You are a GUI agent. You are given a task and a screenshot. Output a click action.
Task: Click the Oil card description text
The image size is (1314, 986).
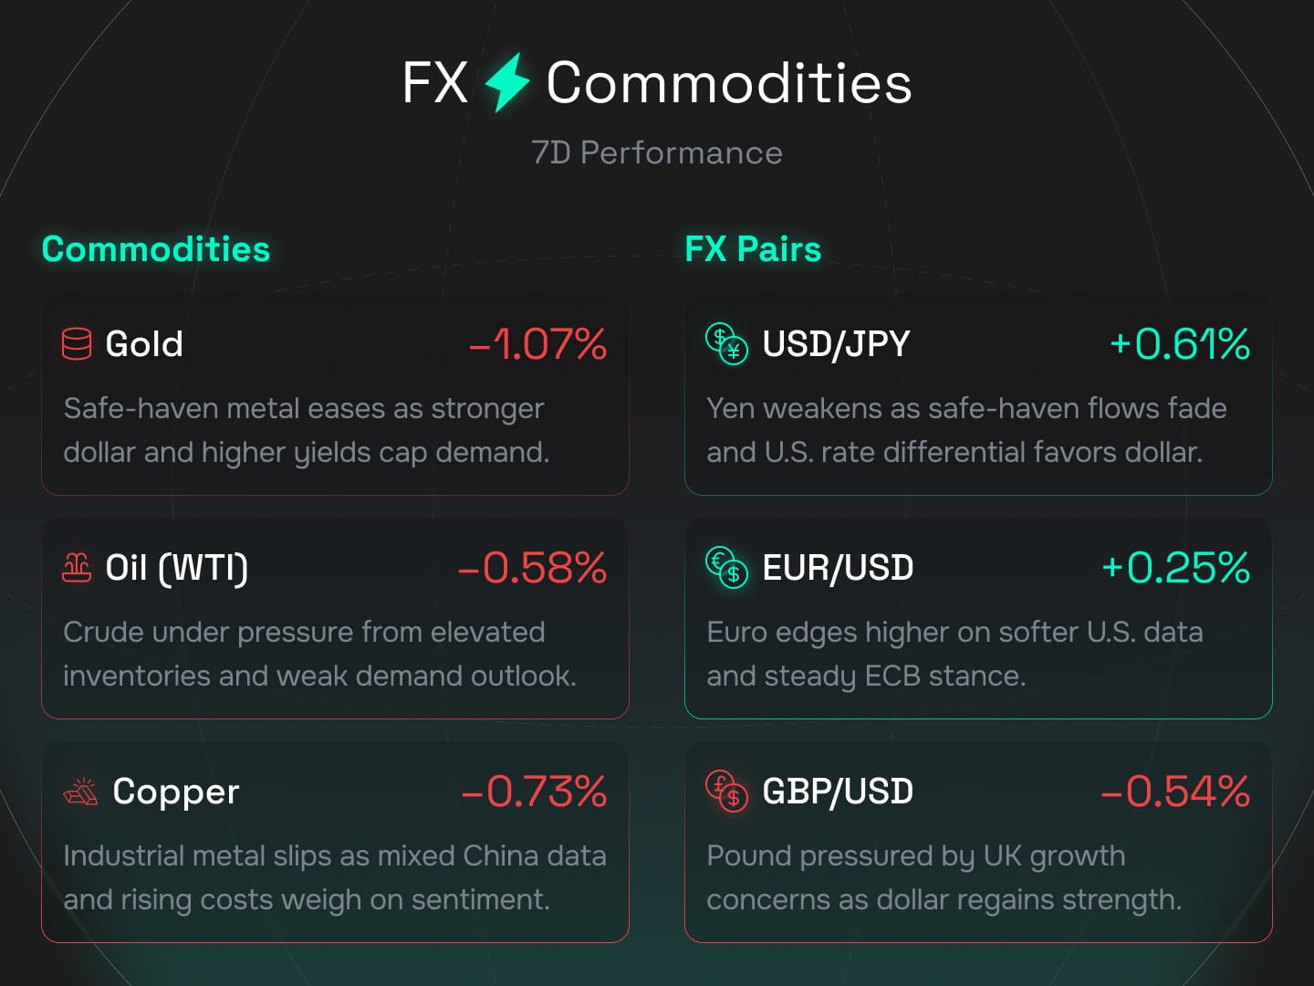coord(319,654)
